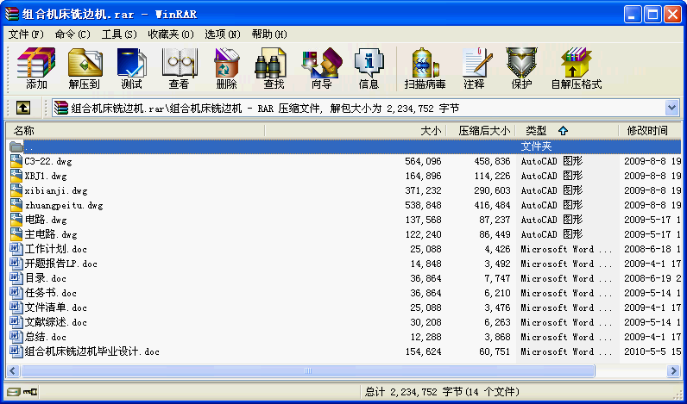Click the 添加 (Add) toolbar icon
The width and height of the screenshot is (687, 404).
(x=36, y=69)
